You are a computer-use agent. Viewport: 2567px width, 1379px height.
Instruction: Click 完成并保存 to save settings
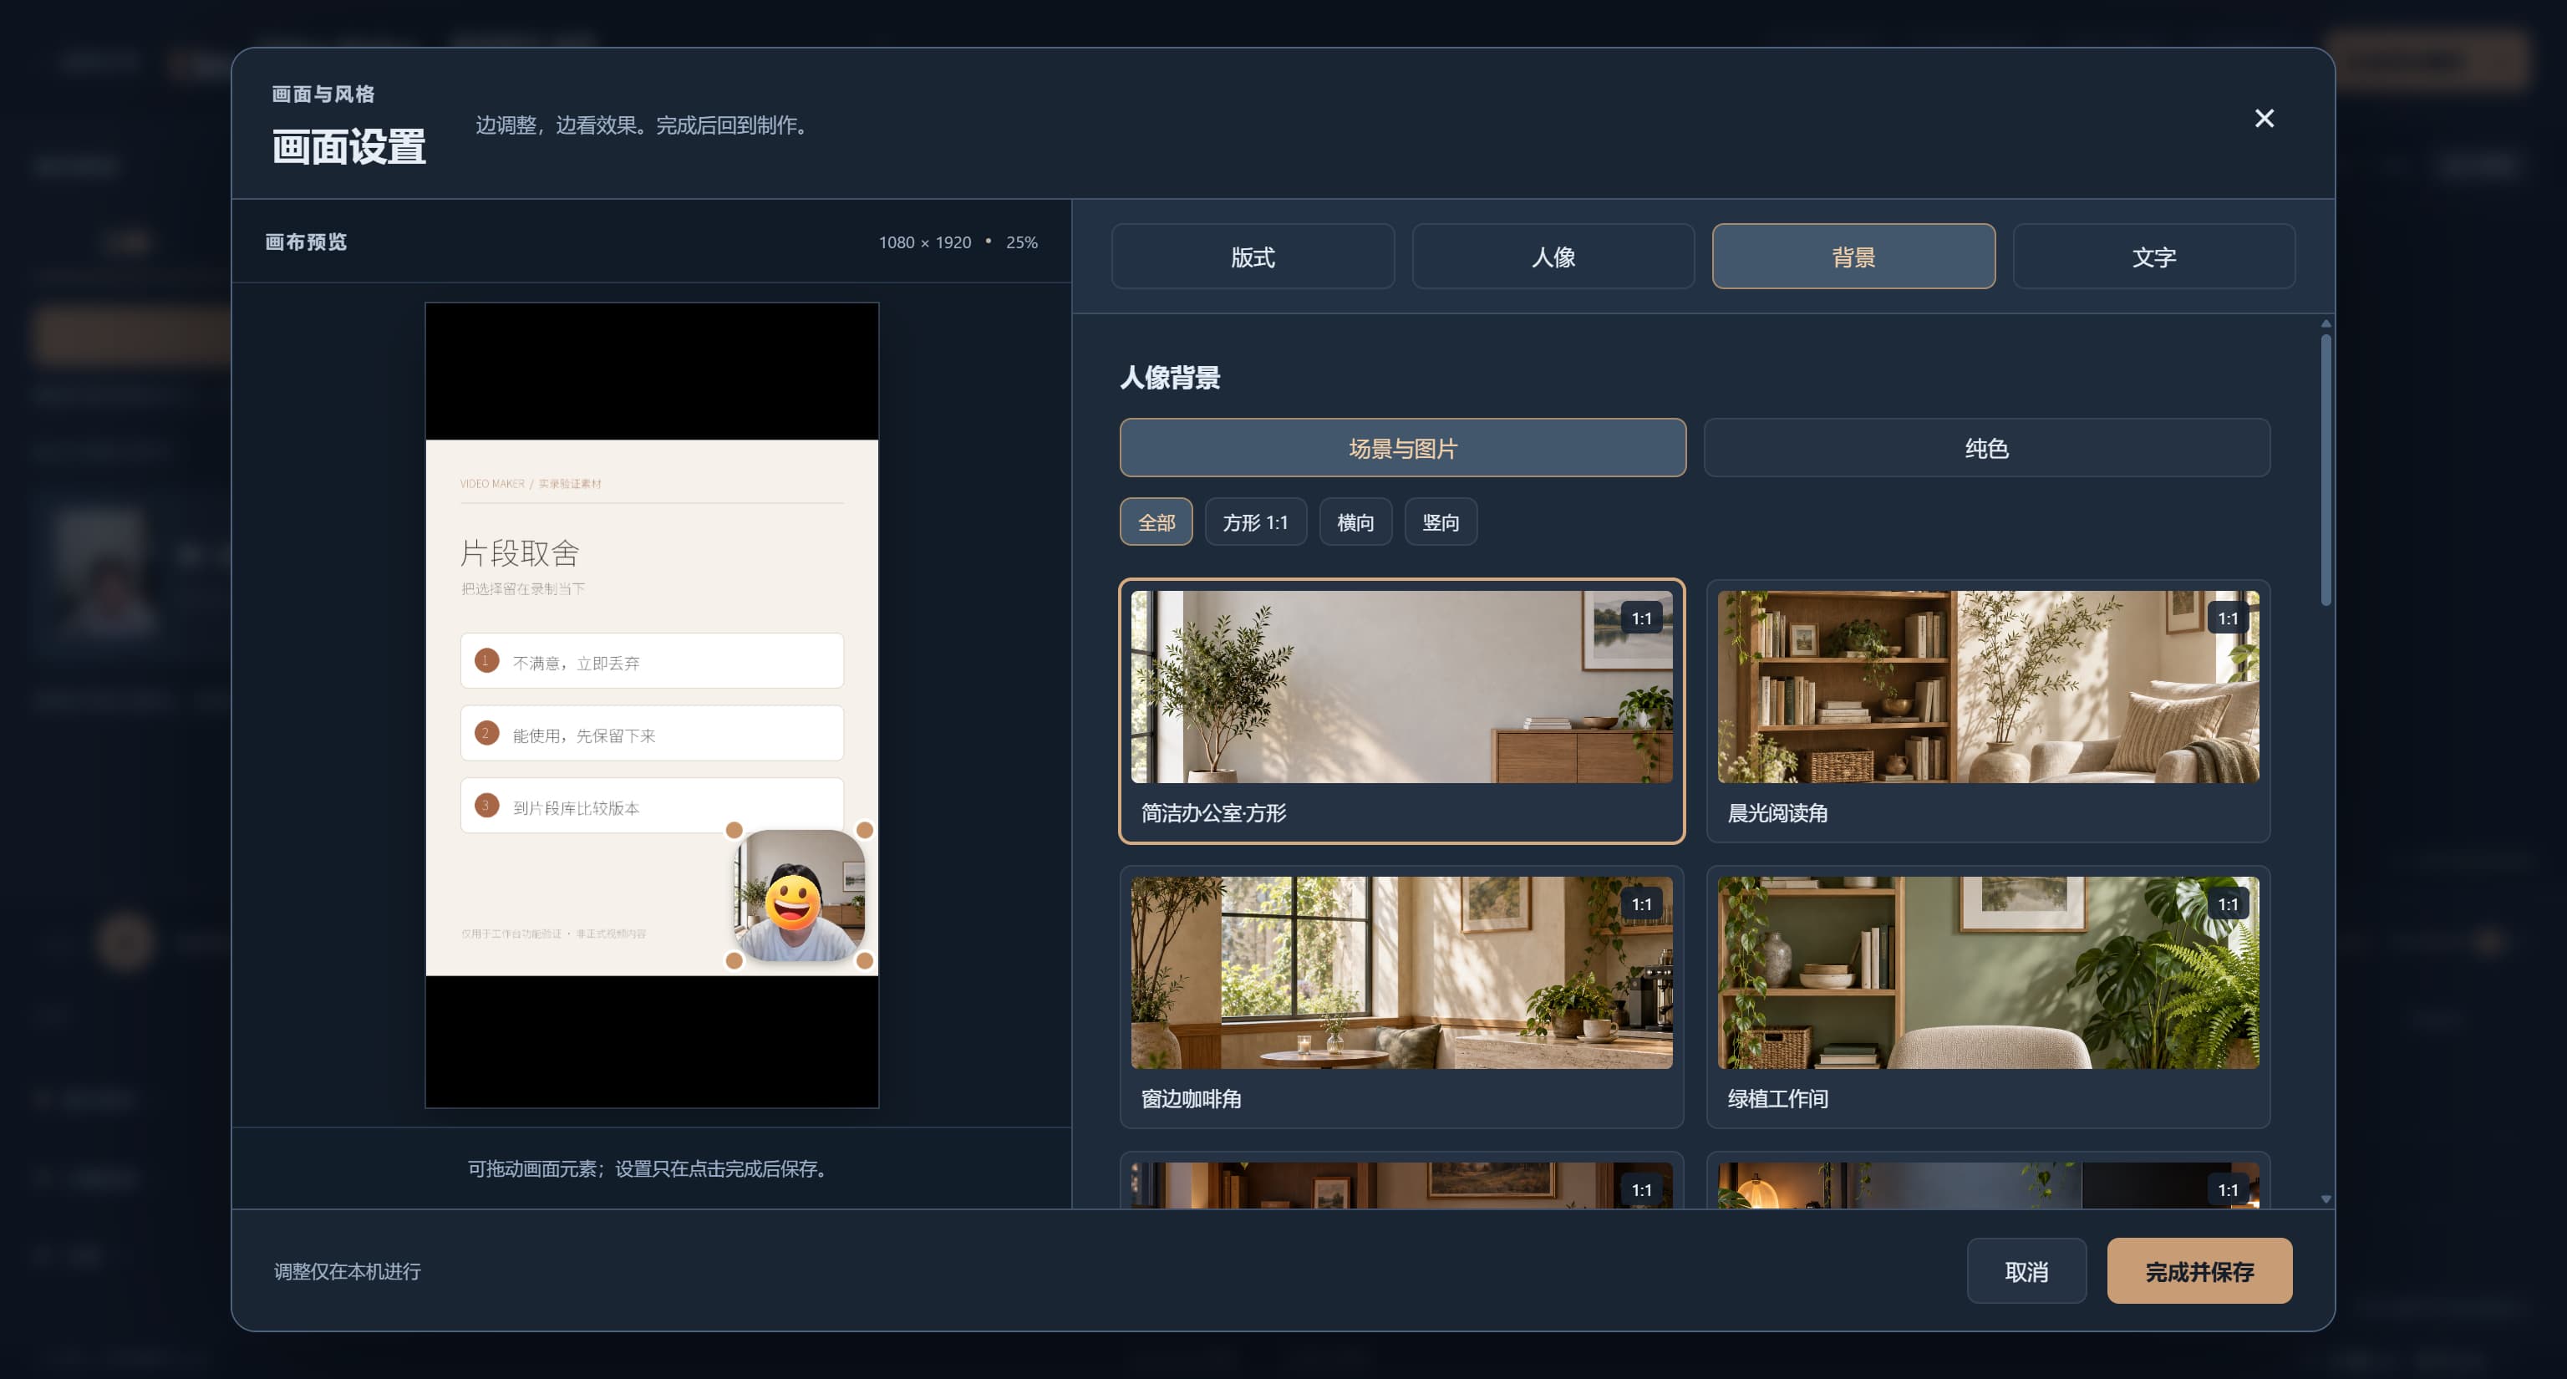click(2199, 1271)
